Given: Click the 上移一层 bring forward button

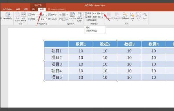Looking at the screenshot, I should (x=109, y=16).
